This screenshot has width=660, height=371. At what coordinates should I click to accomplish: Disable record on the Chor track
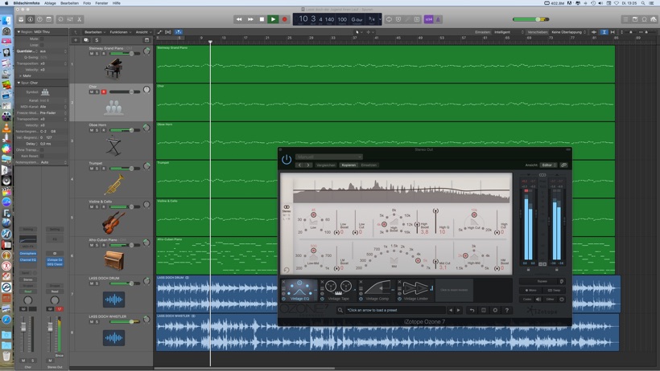(104, 92)
